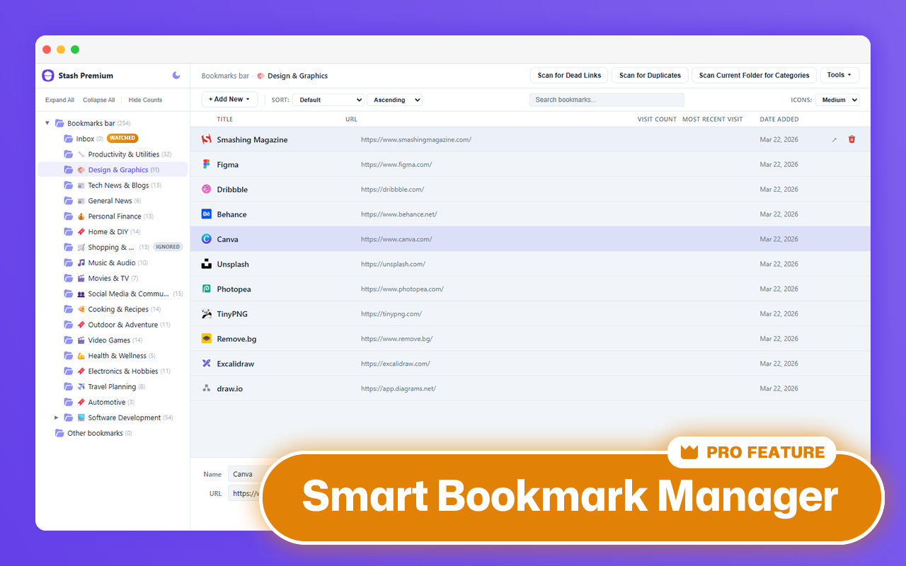Image resolution: width=906 pixels, height=566 pixels.
Task: Select the Excalidraw bookmark title
Action: (x=236, y=364)
